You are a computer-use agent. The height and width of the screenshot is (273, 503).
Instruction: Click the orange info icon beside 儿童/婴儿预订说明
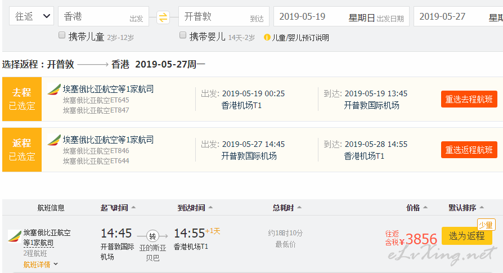pos(267,38)
